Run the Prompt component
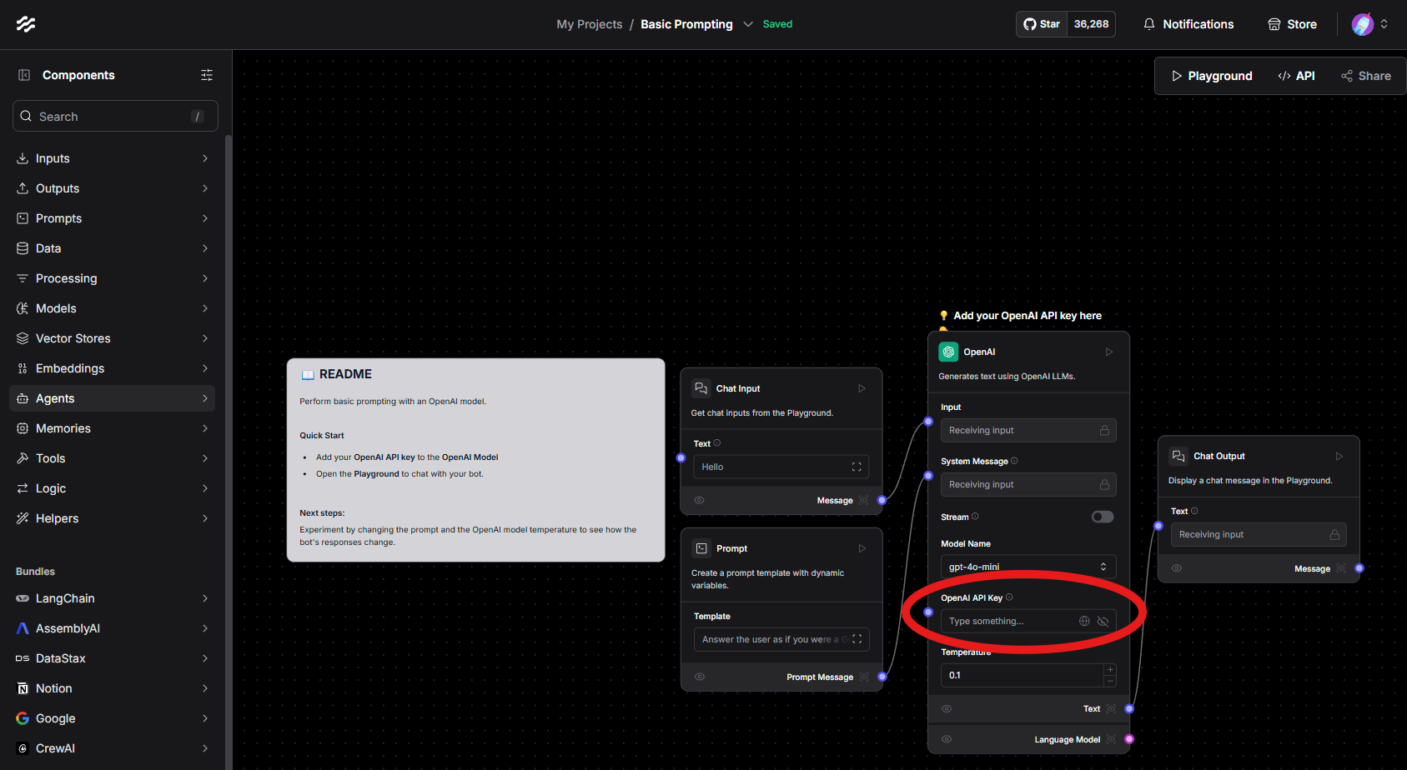 coord(862,548)
